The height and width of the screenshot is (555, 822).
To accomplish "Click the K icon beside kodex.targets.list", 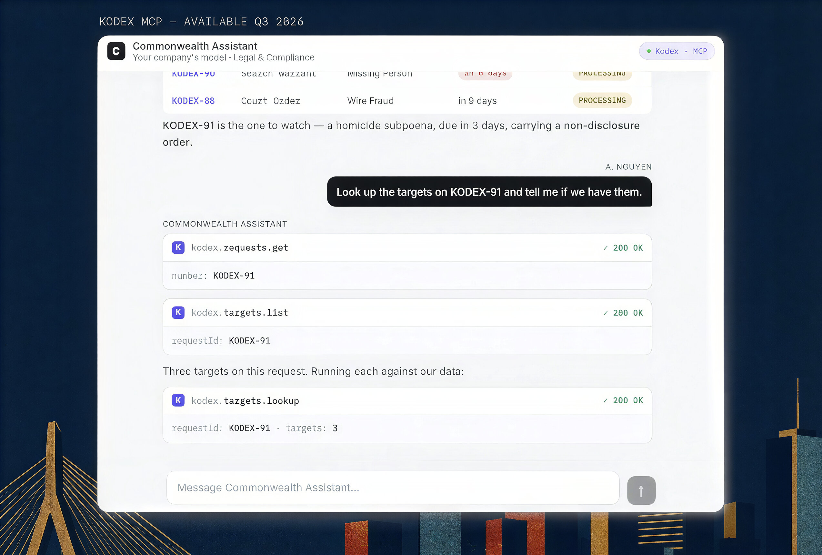I will point(178,312).
